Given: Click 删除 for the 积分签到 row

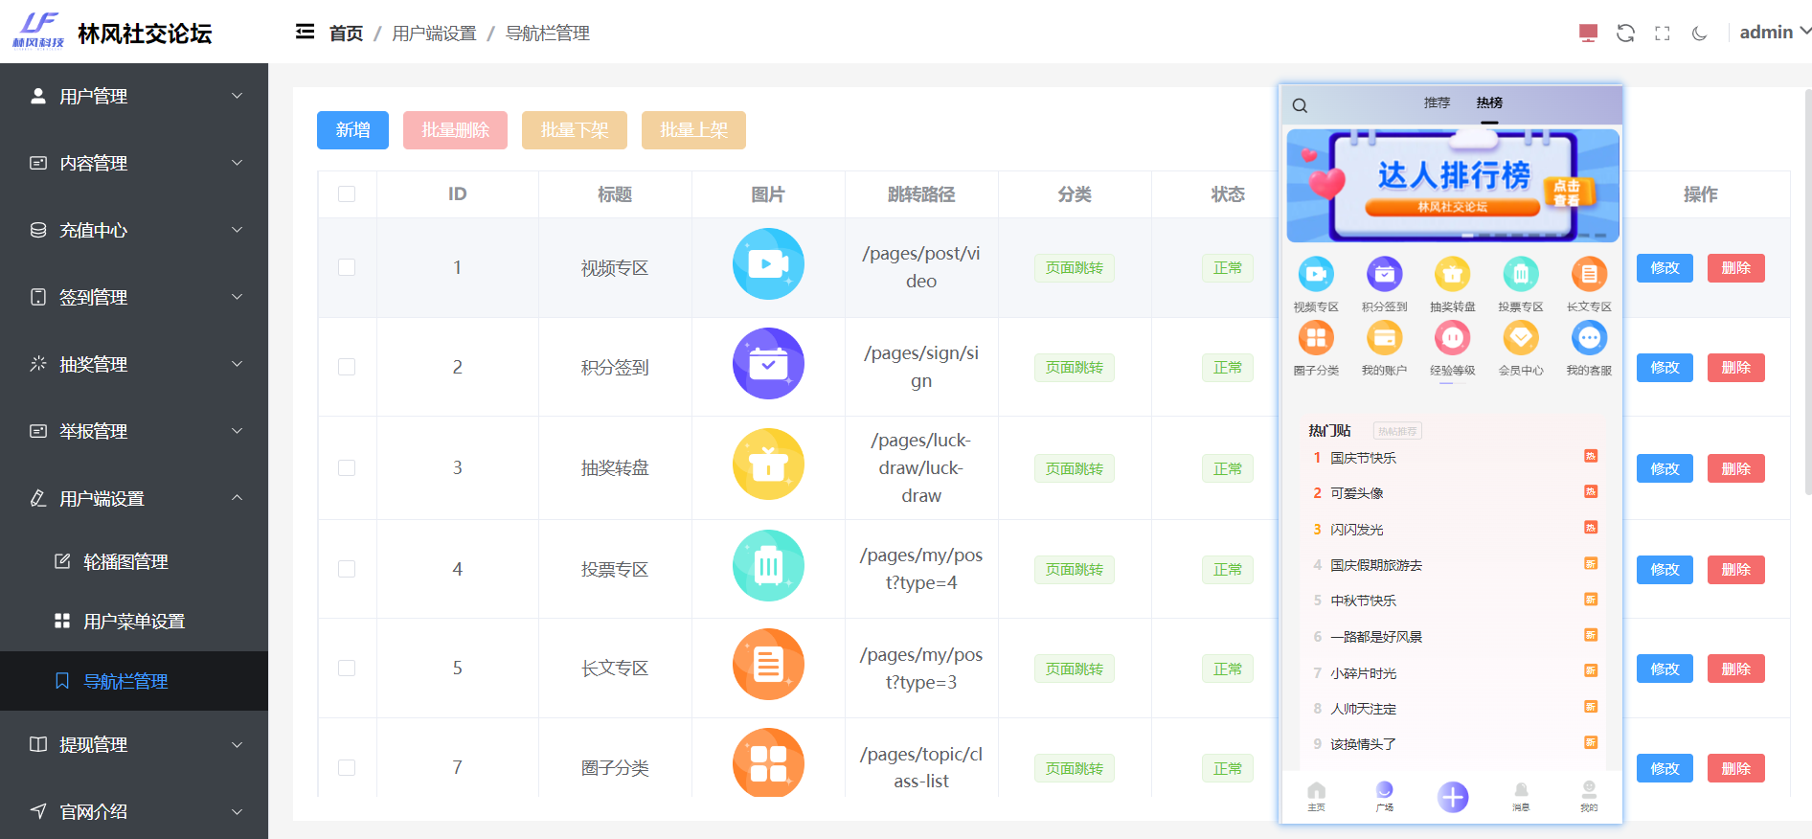Looking at the screenshot, I should pyautogui.click(x=1735, y=368).
